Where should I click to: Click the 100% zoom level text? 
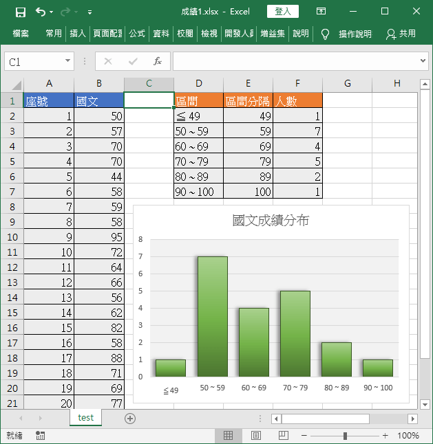[408, 436]
